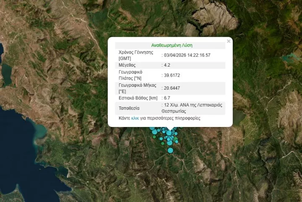Viewport: 302px width, 202px height.
Task: Click the 'Εστιακό Βάθος [km]' label
Action: click(138, 98)
